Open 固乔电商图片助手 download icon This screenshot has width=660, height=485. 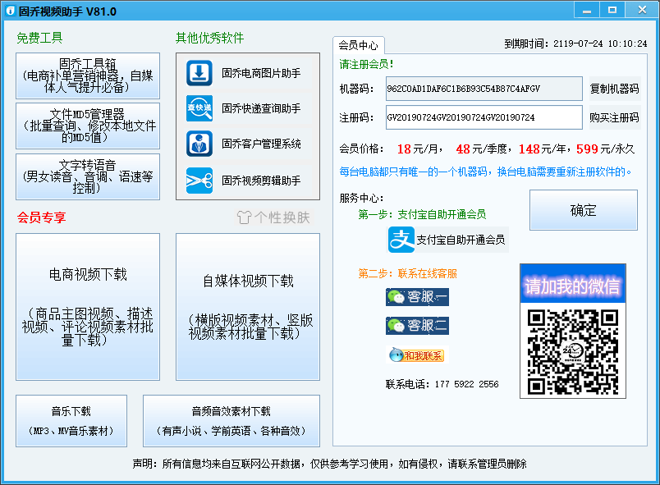pos(197,74)
